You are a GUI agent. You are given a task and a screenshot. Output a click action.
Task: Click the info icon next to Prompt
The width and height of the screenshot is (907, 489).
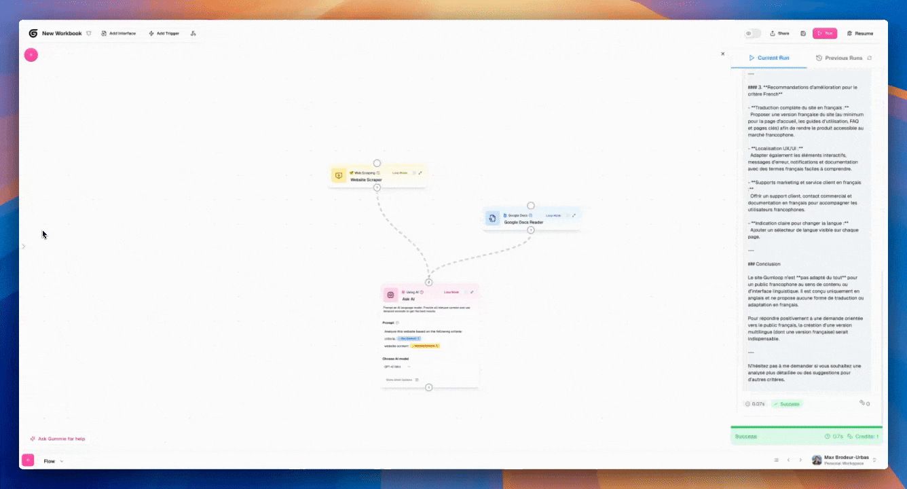[x=397, y=323]
